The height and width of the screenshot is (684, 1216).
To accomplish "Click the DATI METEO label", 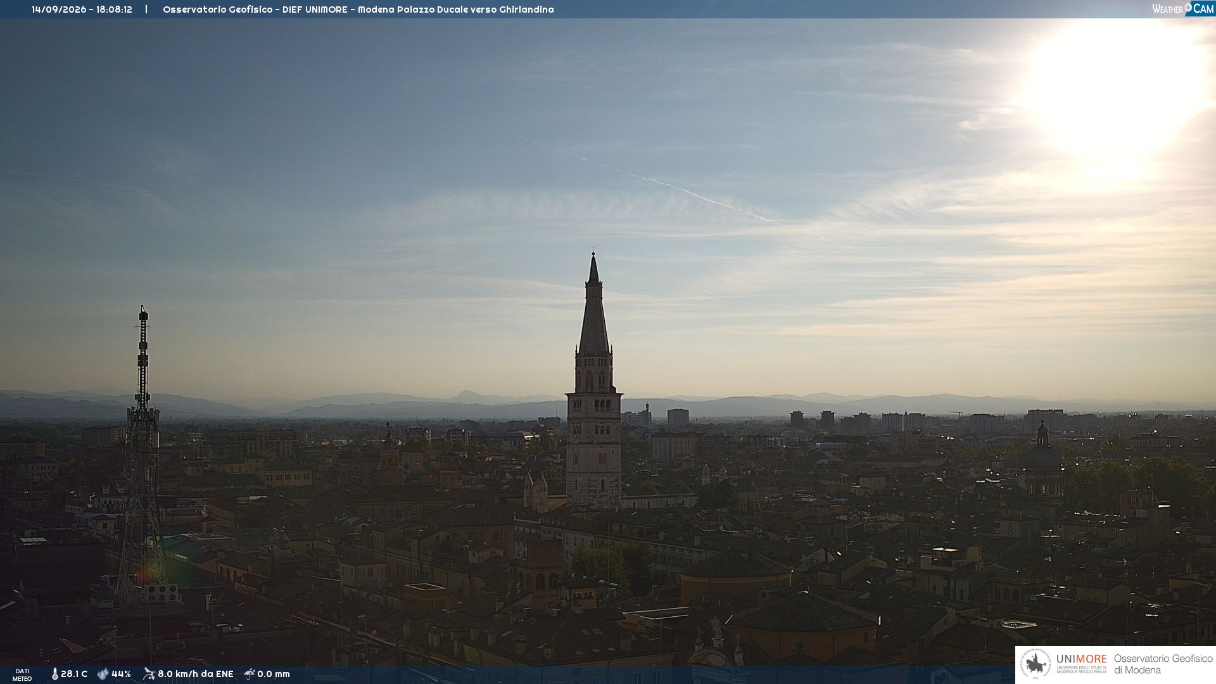I will (x=22, y=675).
